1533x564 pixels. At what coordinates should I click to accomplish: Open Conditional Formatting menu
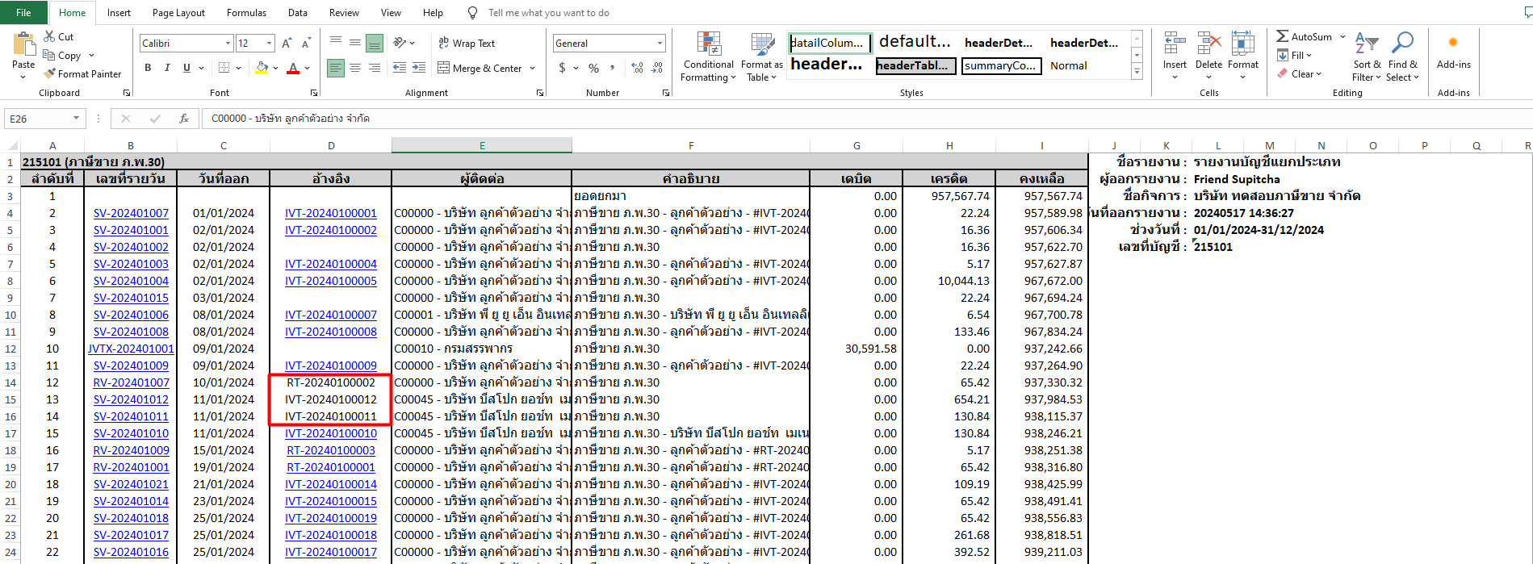tap(708, 57)
